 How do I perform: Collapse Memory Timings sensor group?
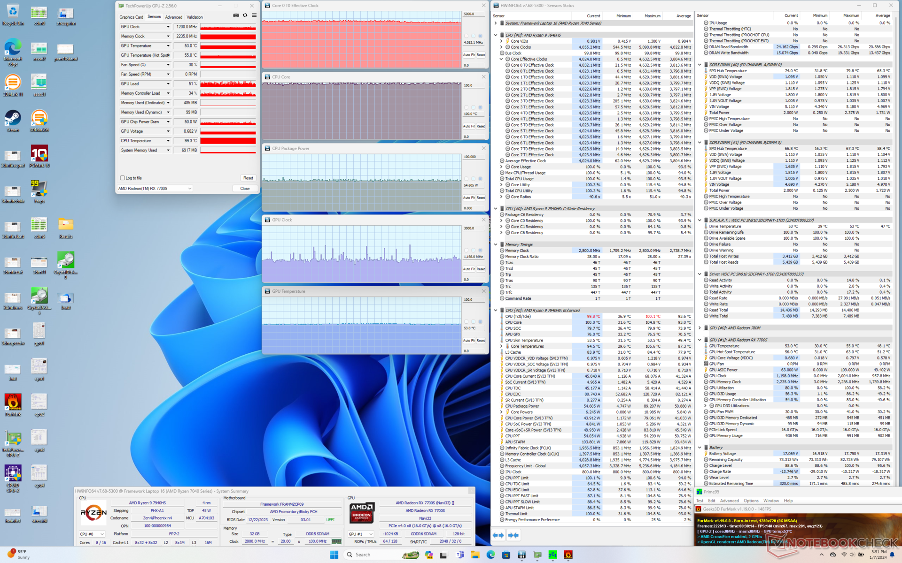(x=496, y=244)
